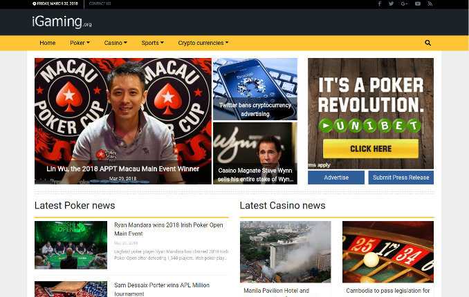The width and height of the screenshot is (469, 297).
Task: Open the Contact Us link
Action: click(x=100, y=3)
